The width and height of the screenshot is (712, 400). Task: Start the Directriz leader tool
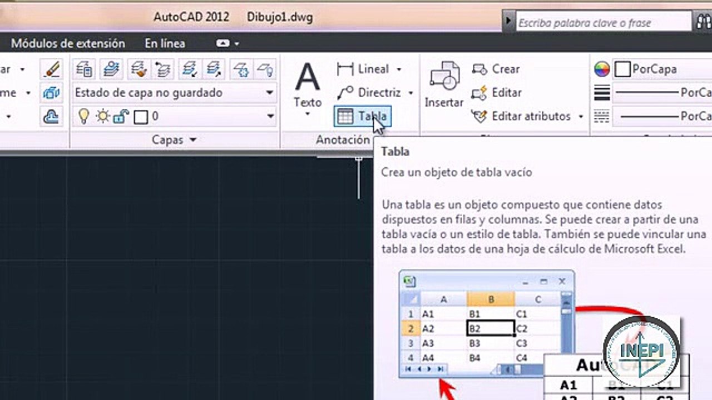(x=369, y=93)
